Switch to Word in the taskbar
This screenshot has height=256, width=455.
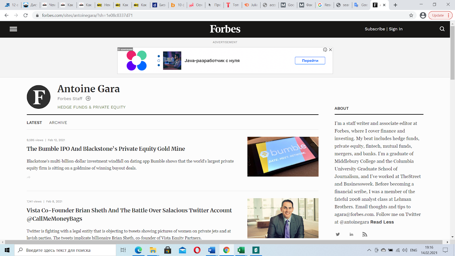click(x=212, y=250)
